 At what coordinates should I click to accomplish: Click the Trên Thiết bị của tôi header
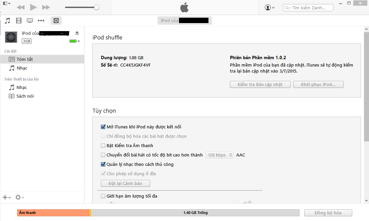[21, 79]
